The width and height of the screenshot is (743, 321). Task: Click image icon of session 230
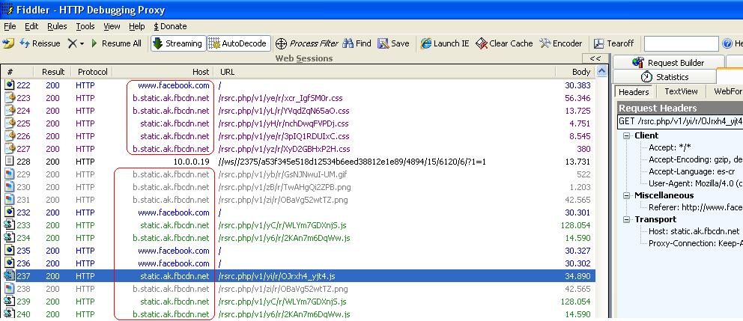[x=10, y=187]
